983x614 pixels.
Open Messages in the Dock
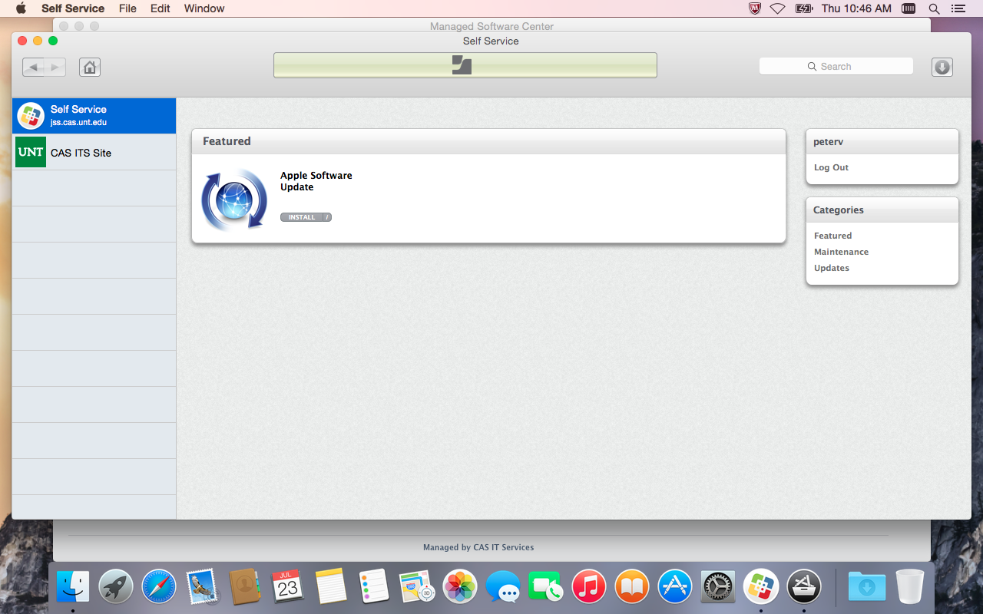(503, 587)
